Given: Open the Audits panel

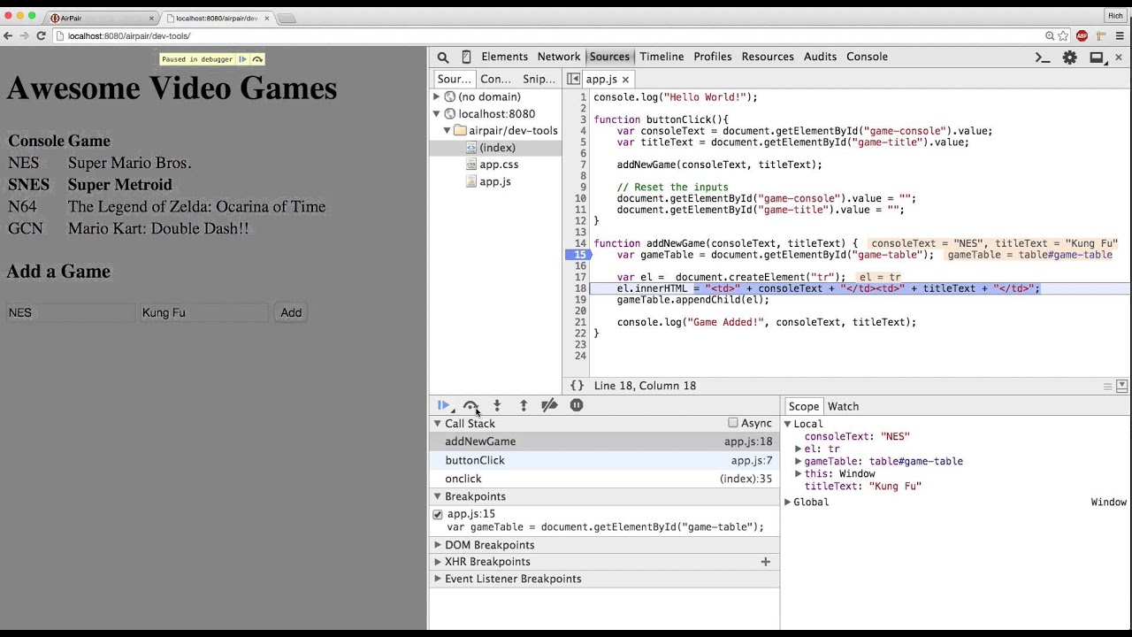Looking at the screenshot, I should click(x=820, y=57).
